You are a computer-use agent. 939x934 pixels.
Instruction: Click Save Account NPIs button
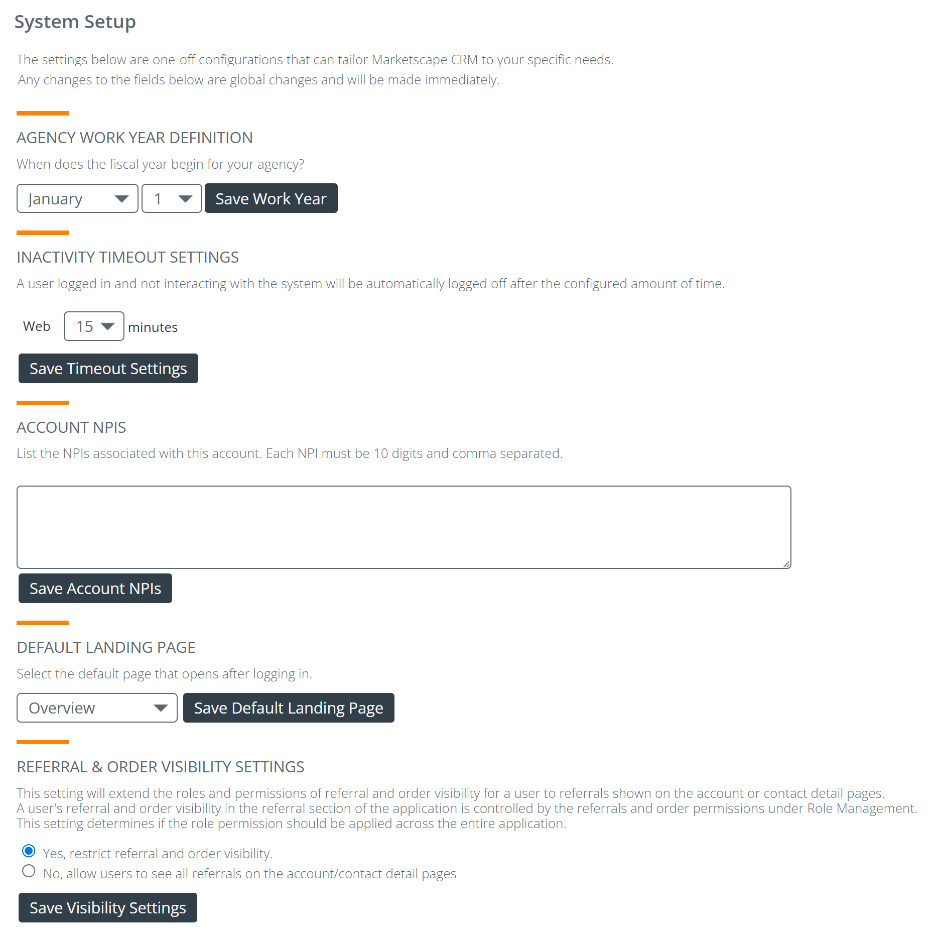95,589
